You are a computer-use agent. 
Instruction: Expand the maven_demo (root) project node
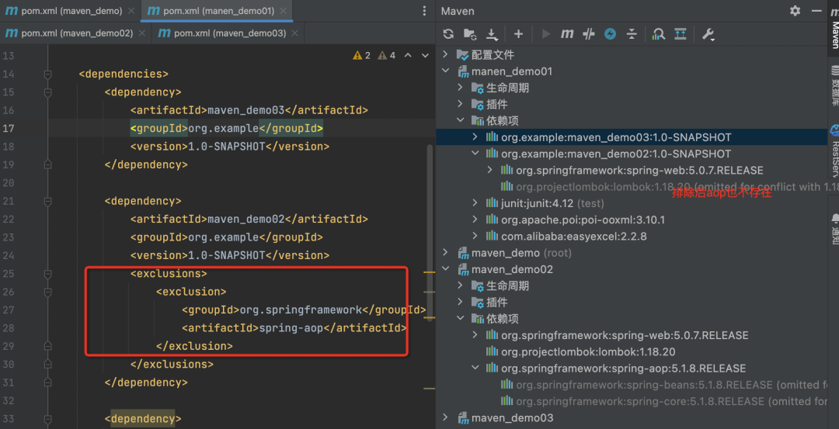coord(444,253)
